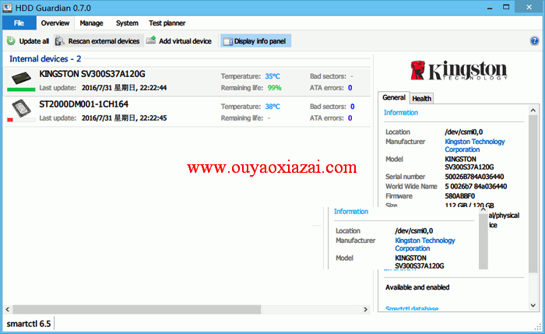Click serial number 50026B784A036440
This screenshot has width=545, height=334.
tap(474, 177)
